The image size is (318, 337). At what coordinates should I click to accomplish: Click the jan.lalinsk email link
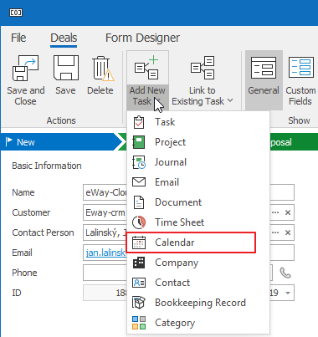tap(106, 253)
